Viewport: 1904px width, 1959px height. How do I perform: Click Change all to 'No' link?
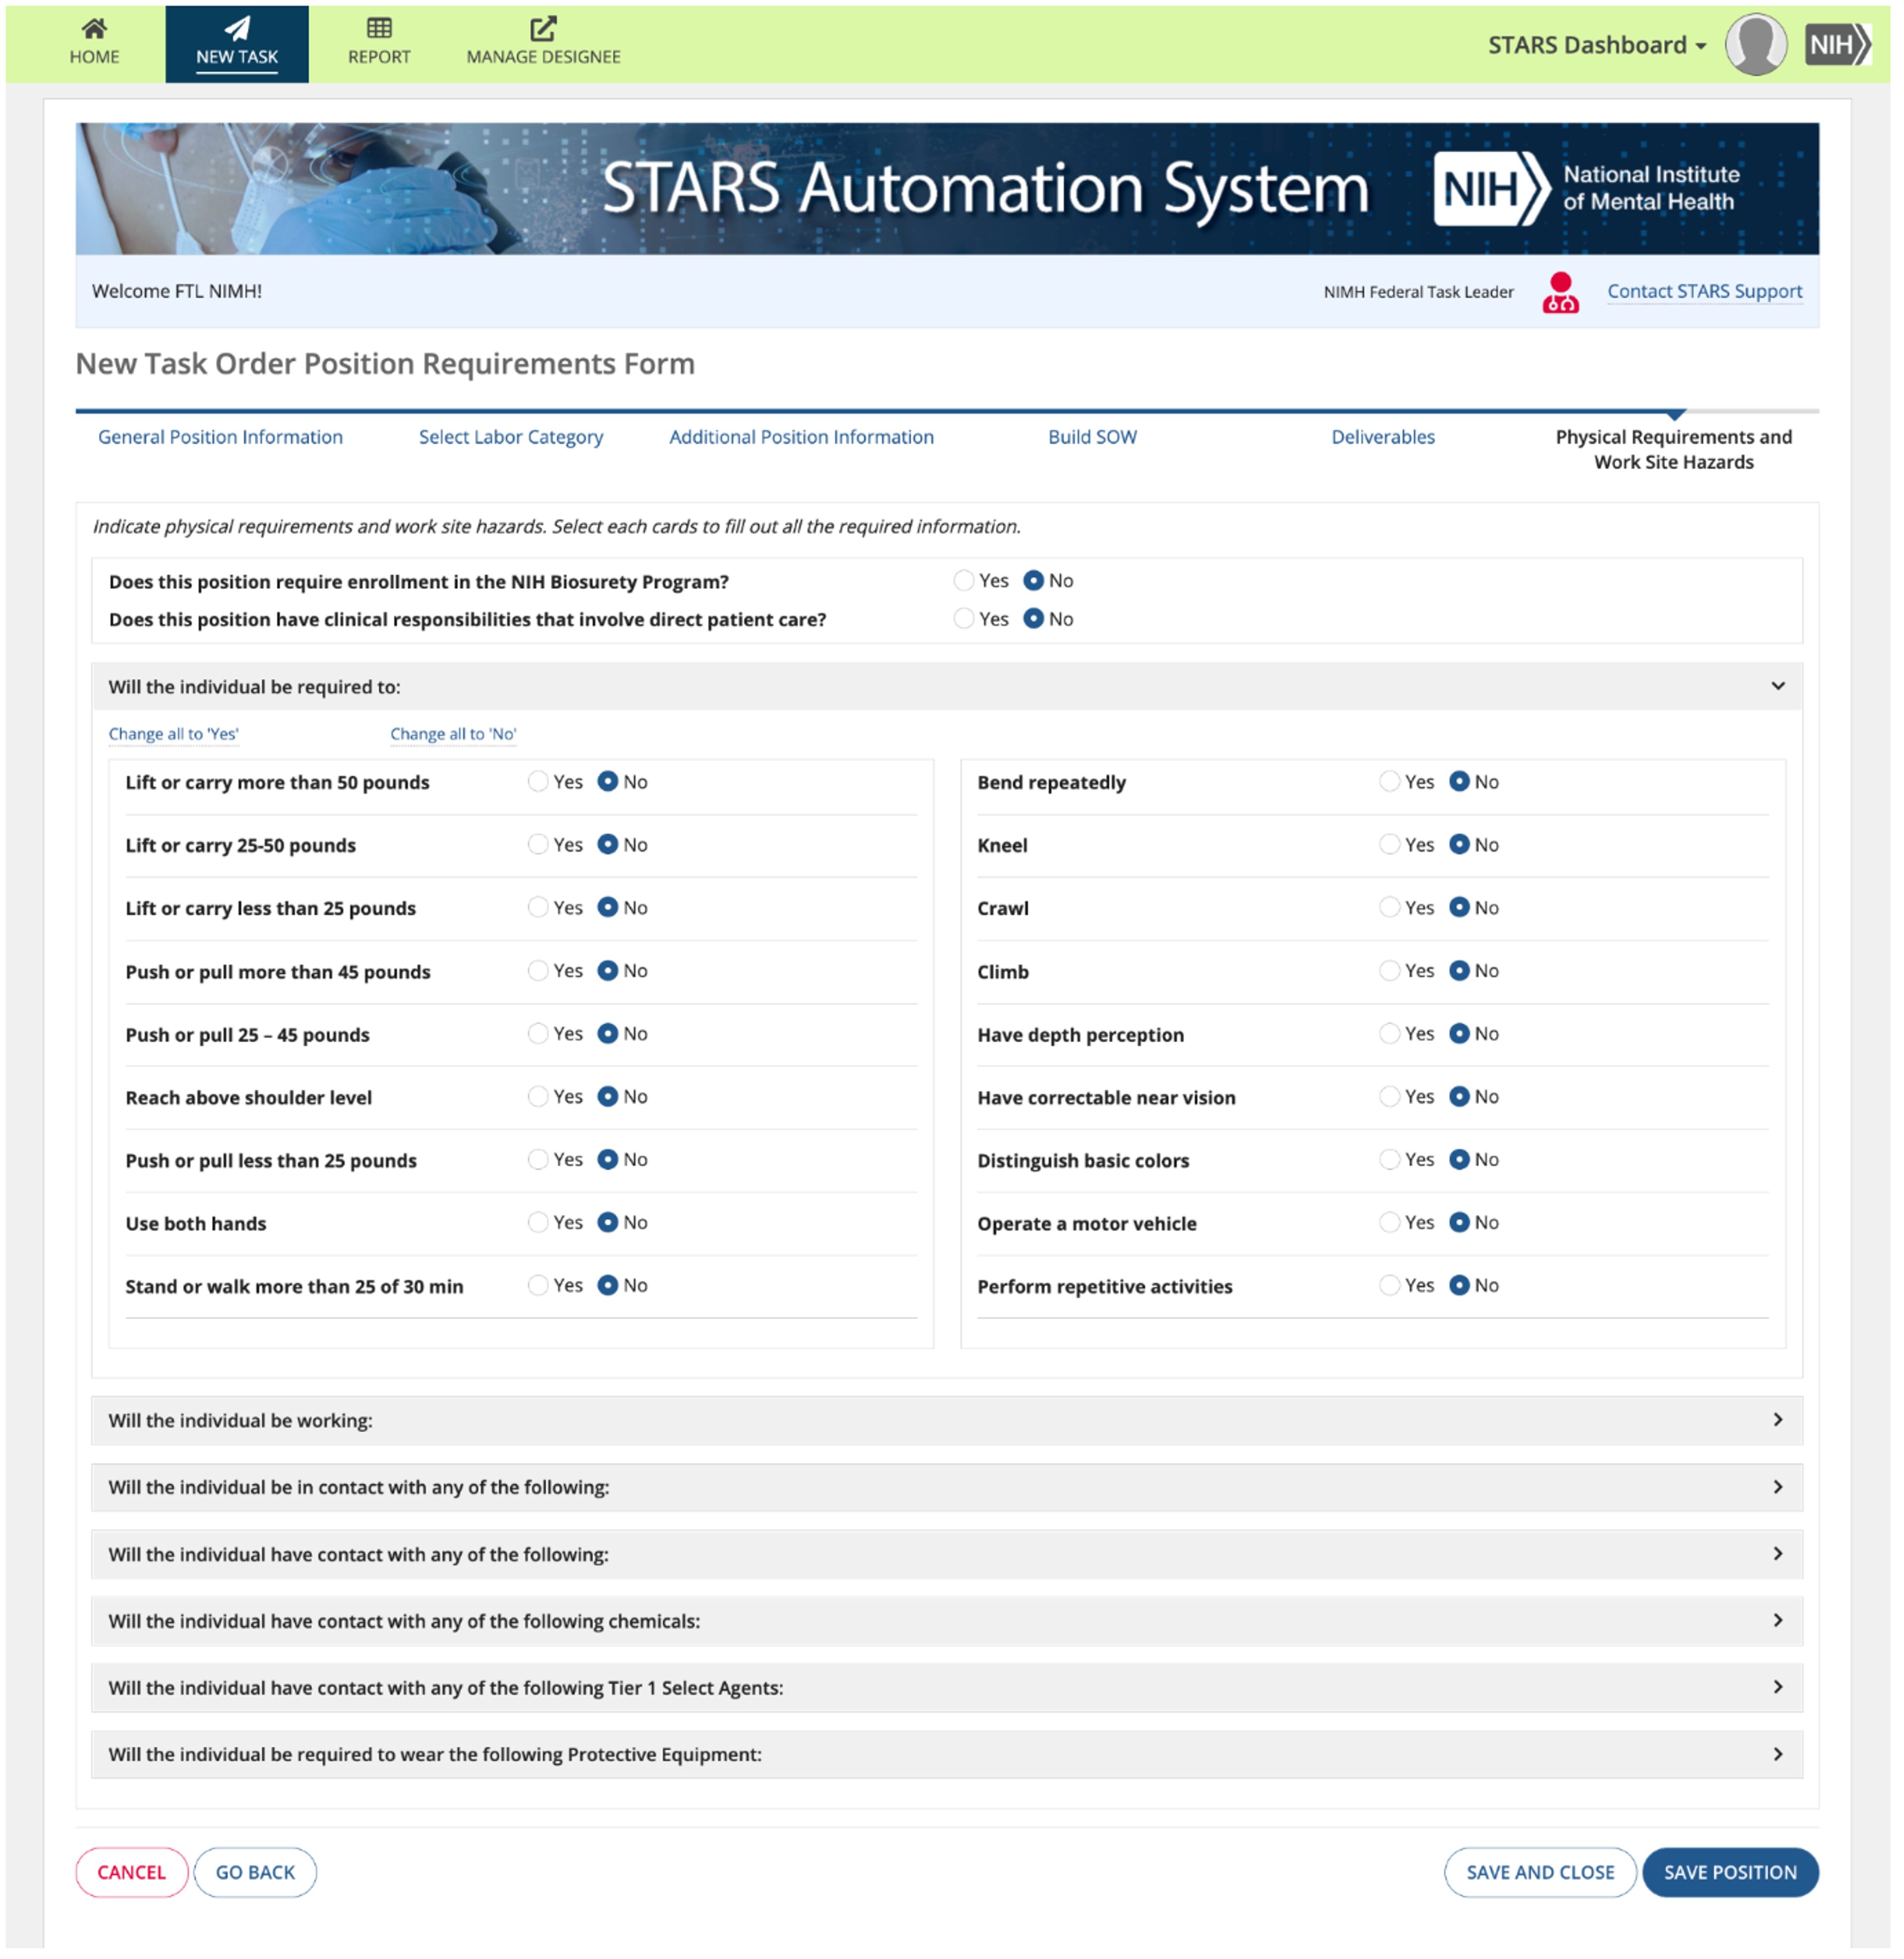(453, 734)
